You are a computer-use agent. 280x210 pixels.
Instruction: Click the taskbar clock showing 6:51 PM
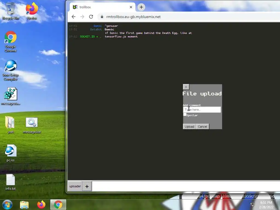[x=266, y=205]
